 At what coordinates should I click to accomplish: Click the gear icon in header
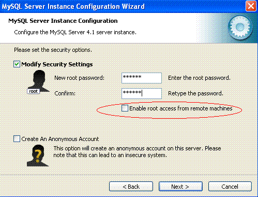point(240,27)
